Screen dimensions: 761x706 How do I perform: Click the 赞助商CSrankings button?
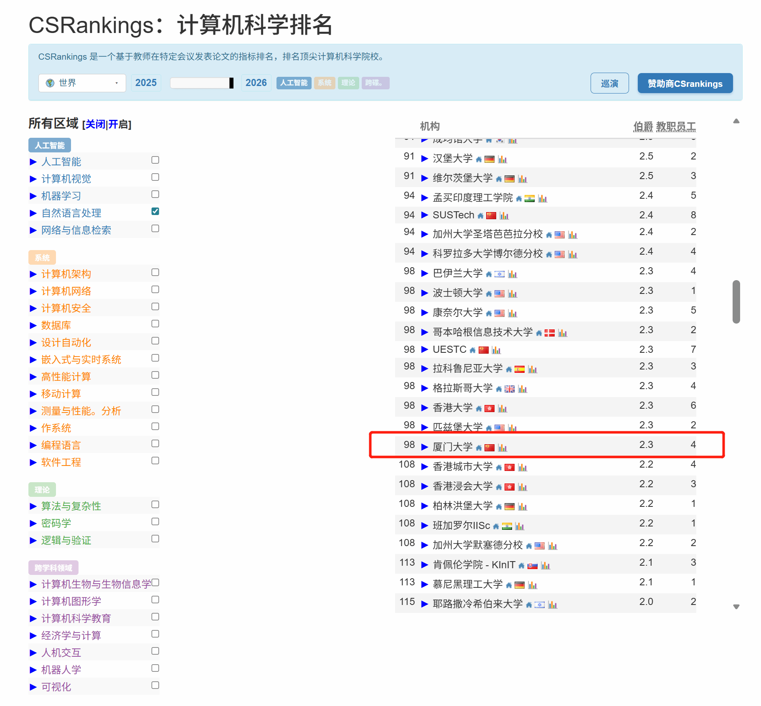685,84
